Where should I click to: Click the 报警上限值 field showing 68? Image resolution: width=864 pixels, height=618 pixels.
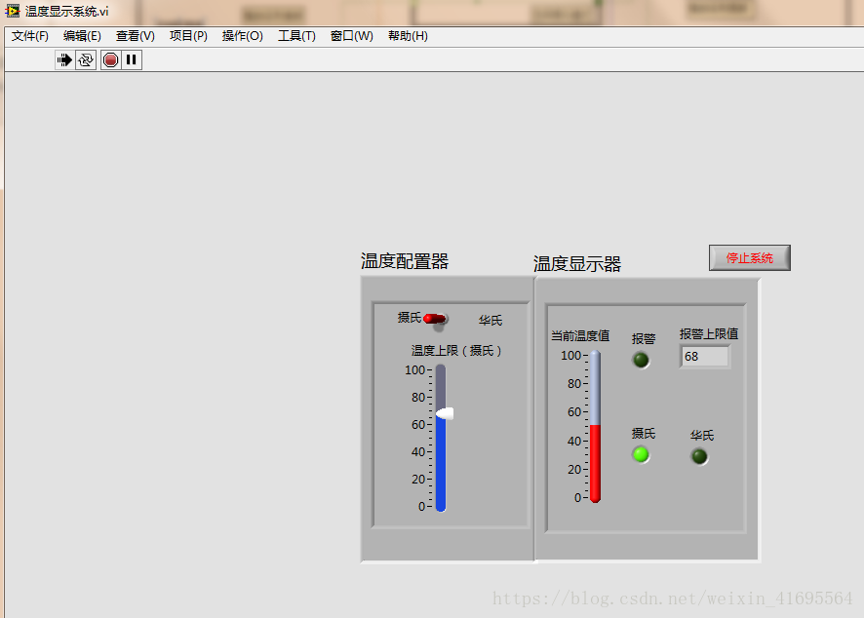pos(705,357)
